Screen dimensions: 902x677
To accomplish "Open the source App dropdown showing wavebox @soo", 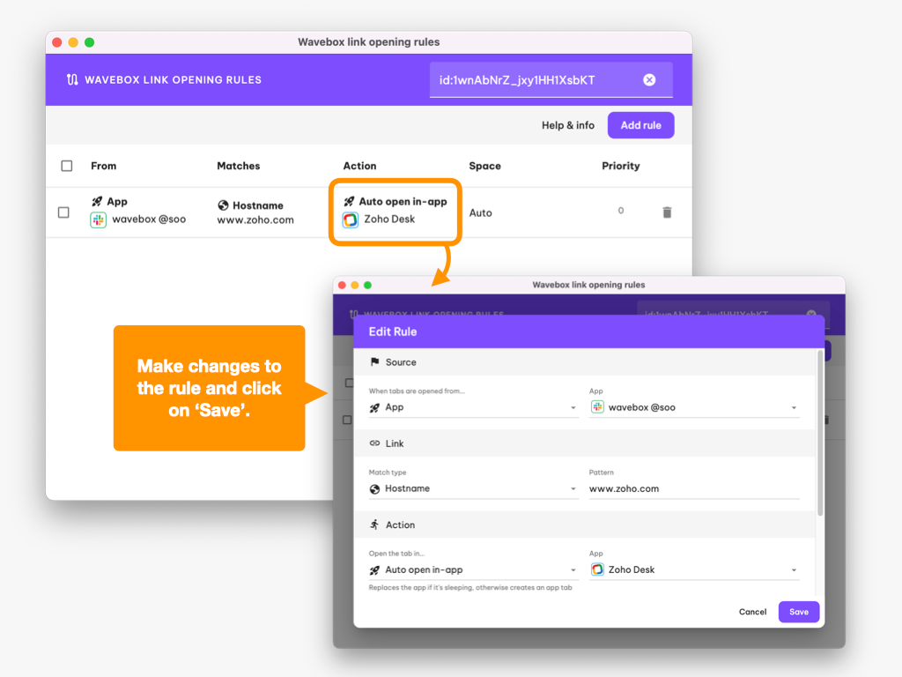I will (694, 407).
